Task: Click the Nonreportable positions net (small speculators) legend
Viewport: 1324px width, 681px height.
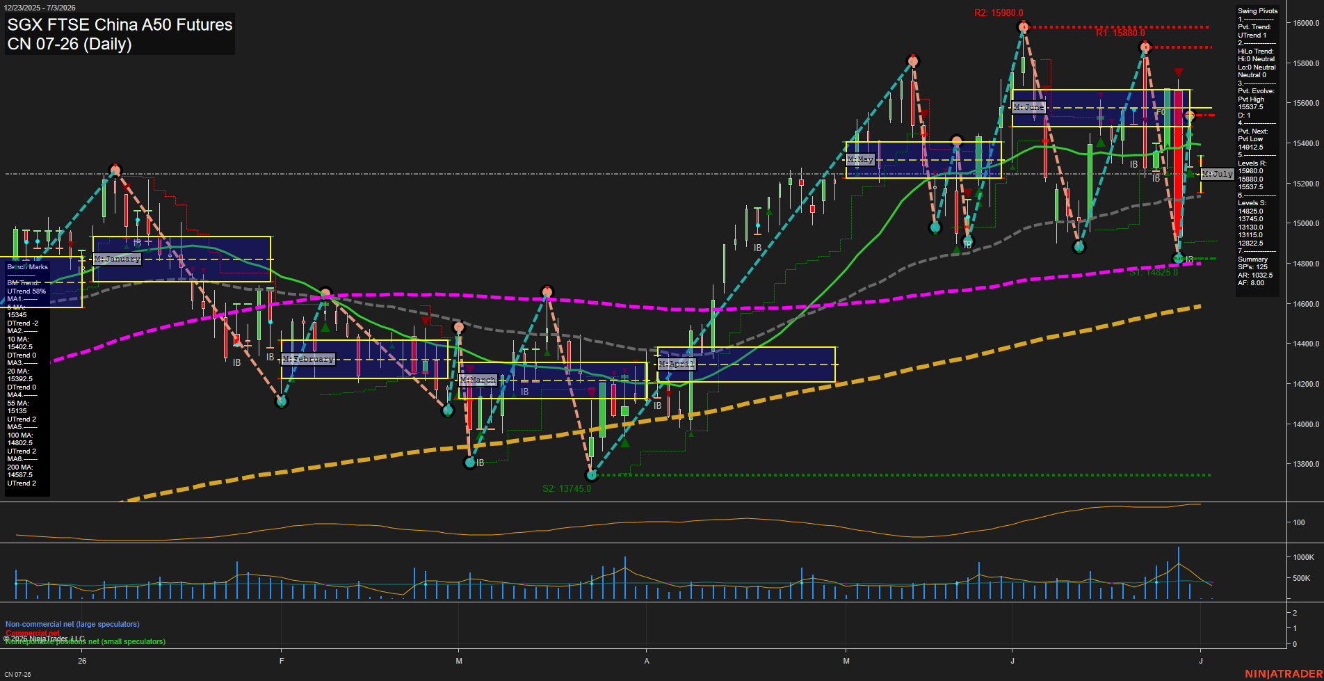Action: (86, 642)
